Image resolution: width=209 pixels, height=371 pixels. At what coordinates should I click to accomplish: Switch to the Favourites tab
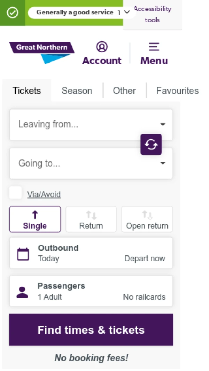(x=177, y=91)
